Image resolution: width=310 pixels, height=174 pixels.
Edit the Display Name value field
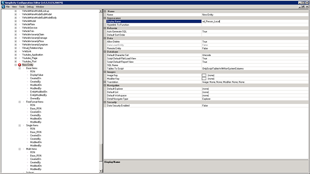pyautogui.click(x=255, y=22)
